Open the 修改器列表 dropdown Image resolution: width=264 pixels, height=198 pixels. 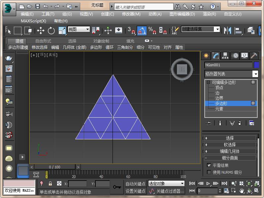click(x=231, y=74)
